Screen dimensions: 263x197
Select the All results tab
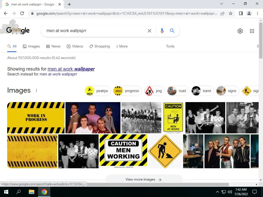pyautogui.click(x=12, y=46)
